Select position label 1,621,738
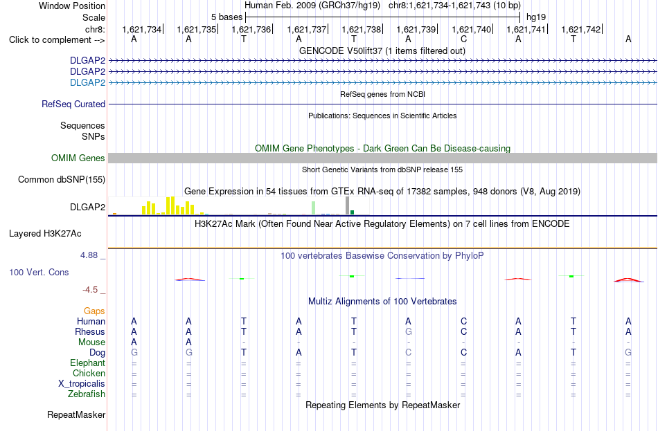The width and height of the screenshot is (658, 431). 362,29
